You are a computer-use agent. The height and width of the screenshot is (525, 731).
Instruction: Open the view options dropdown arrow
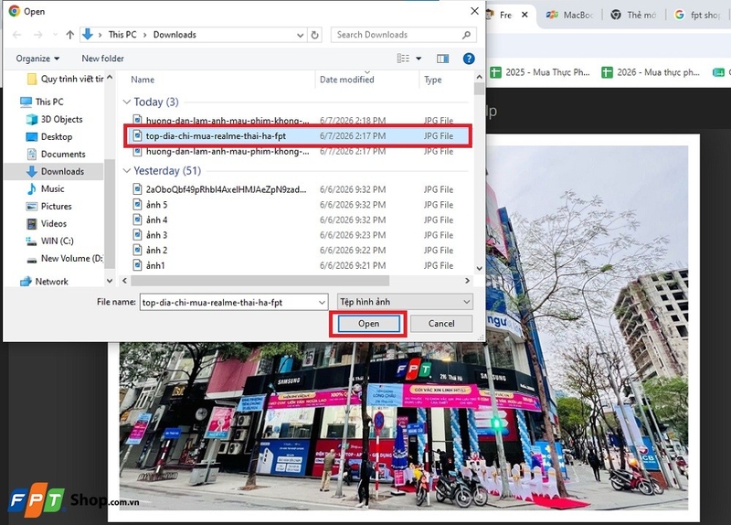(418, 59)
